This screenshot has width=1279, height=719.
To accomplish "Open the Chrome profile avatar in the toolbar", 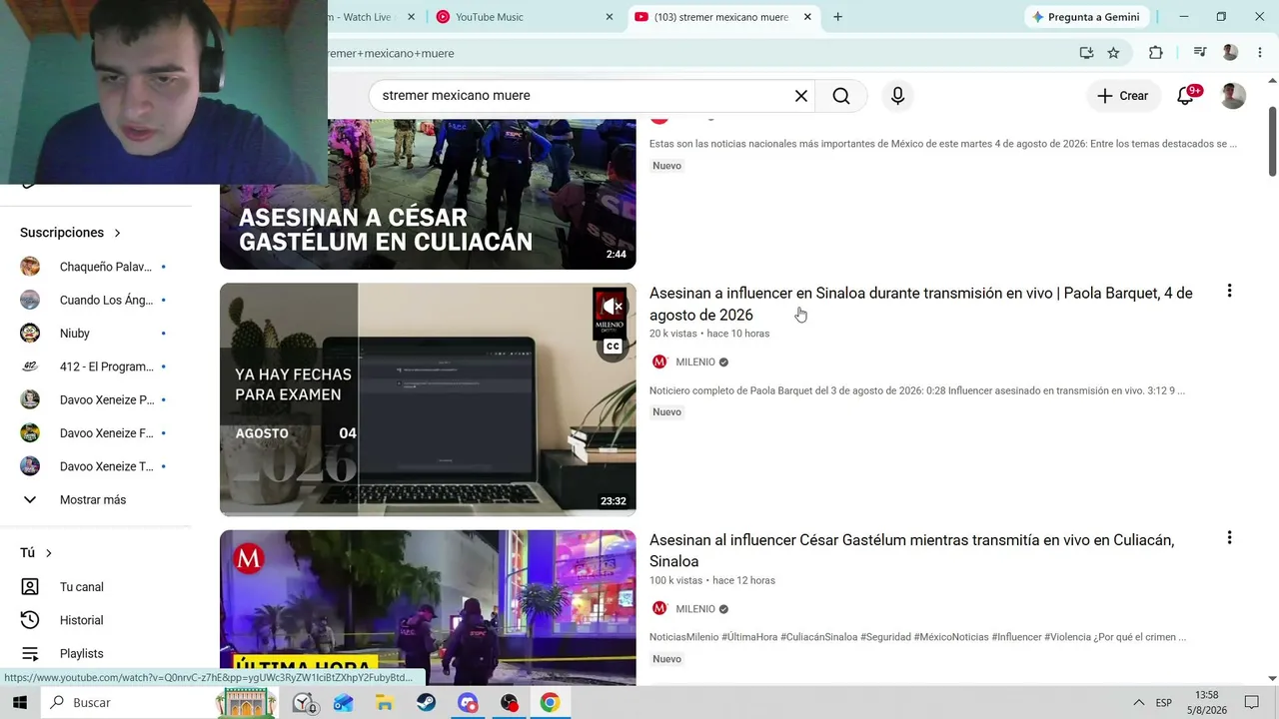I will click(1230, 53).
